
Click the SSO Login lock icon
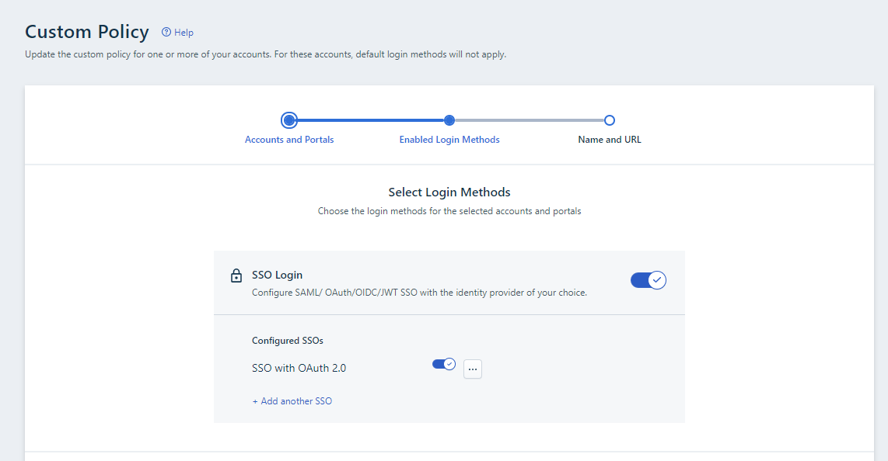tap(236, 276)
